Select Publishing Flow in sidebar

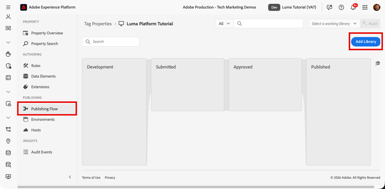click(x=47, y=109)
